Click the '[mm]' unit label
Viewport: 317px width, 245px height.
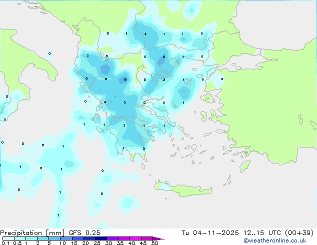(x=55, y=233)
